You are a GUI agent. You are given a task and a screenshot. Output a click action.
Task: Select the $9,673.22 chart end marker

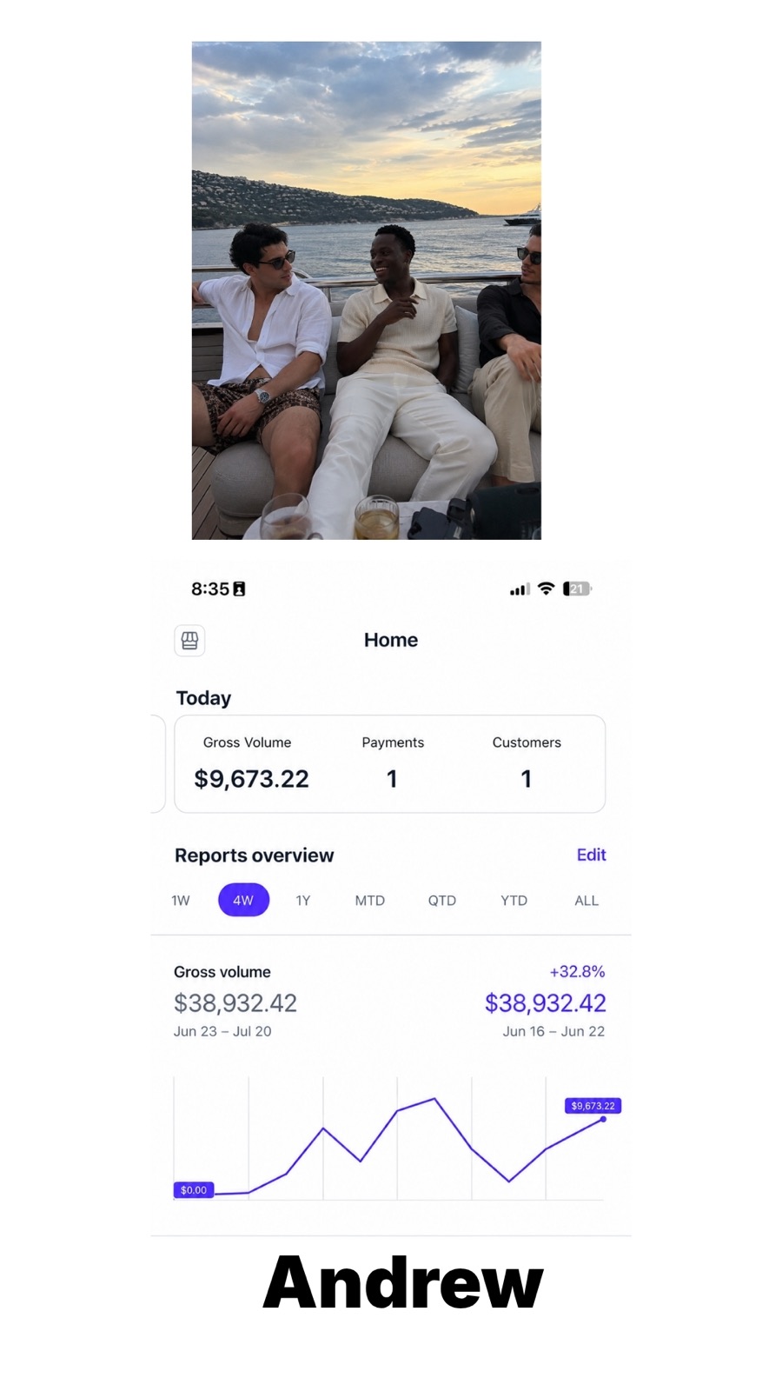pyautogui.click(x=593, y=1106)
